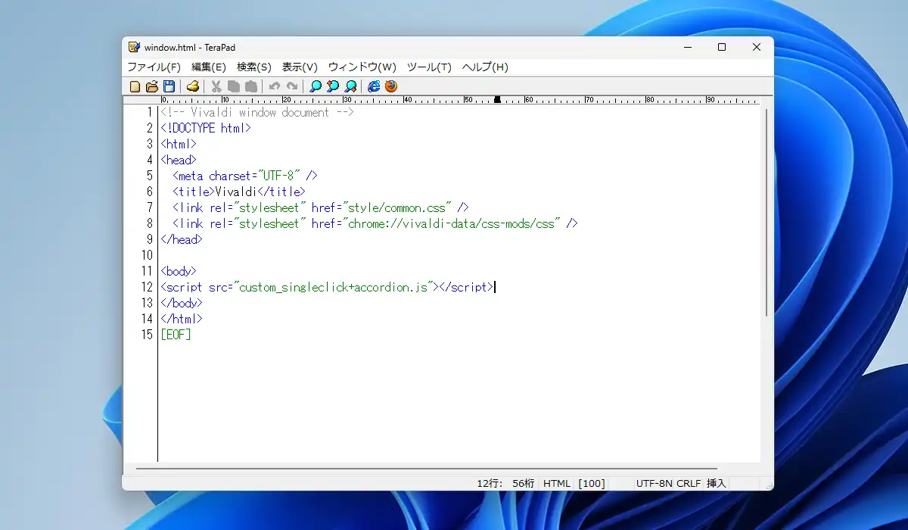Maximize the TeraPad window

[x=722, y=47]
